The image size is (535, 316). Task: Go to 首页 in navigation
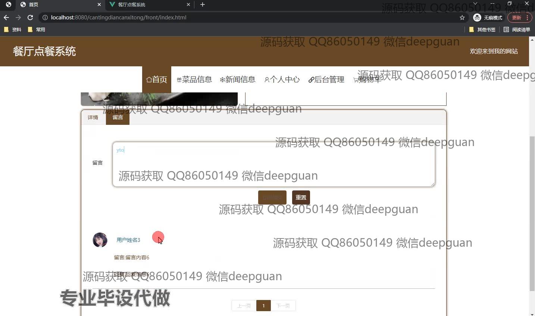pos(157,79)
